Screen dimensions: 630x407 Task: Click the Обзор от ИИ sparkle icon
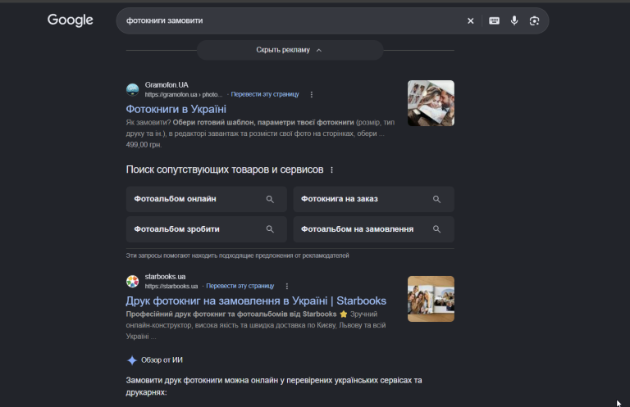click(132, 360)
